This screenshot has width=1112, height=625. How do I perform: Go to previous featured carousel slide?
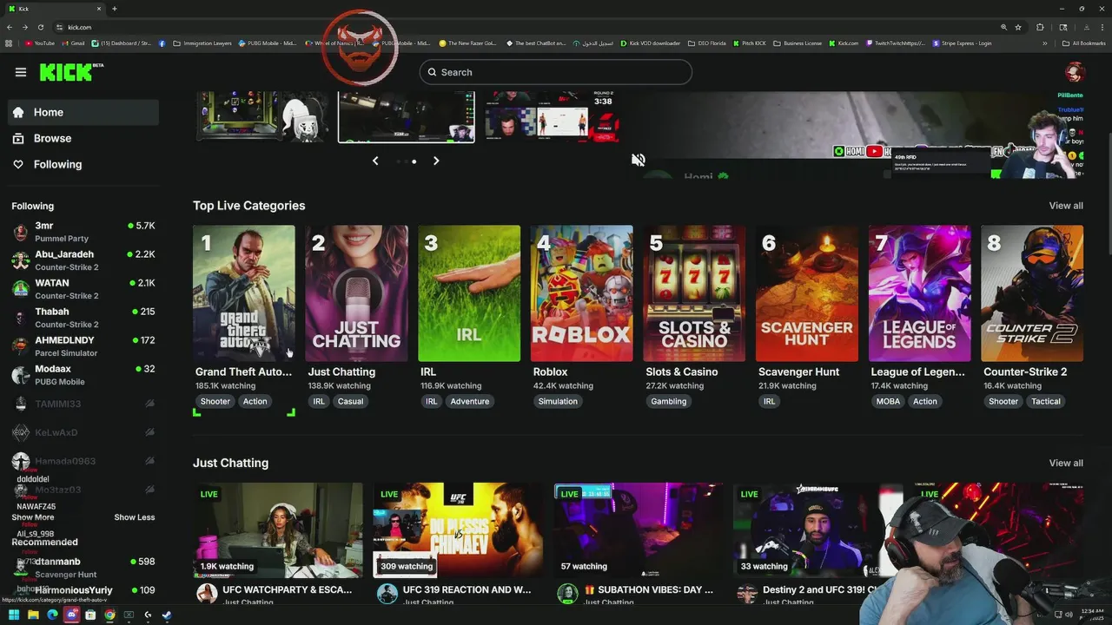click(375, 161)
